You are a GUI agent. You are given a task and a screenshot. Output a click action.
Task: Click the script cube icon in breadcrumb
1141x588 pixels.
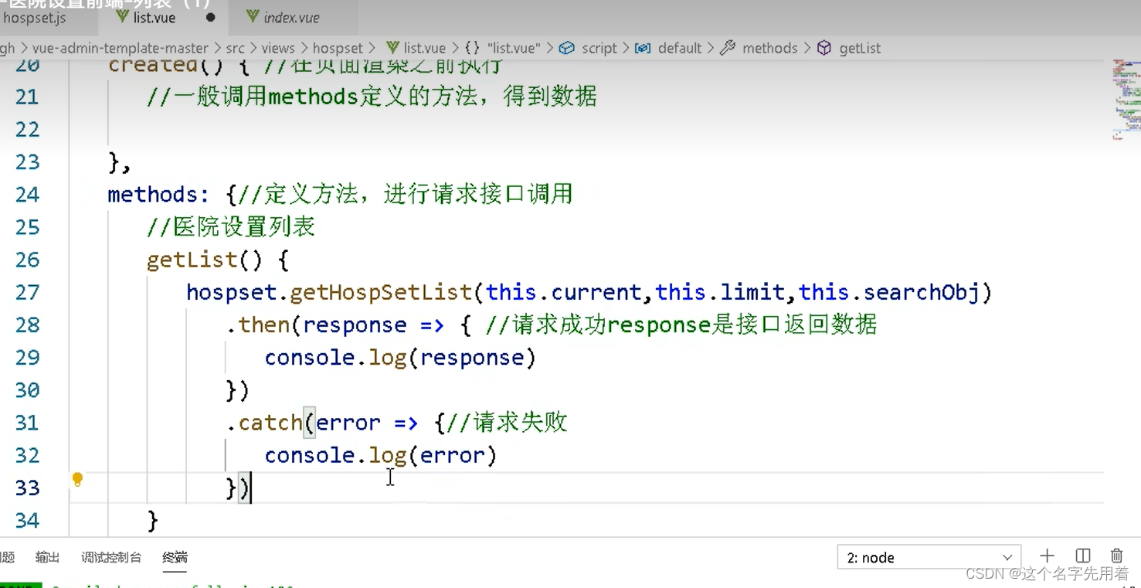tap(567, 48)
